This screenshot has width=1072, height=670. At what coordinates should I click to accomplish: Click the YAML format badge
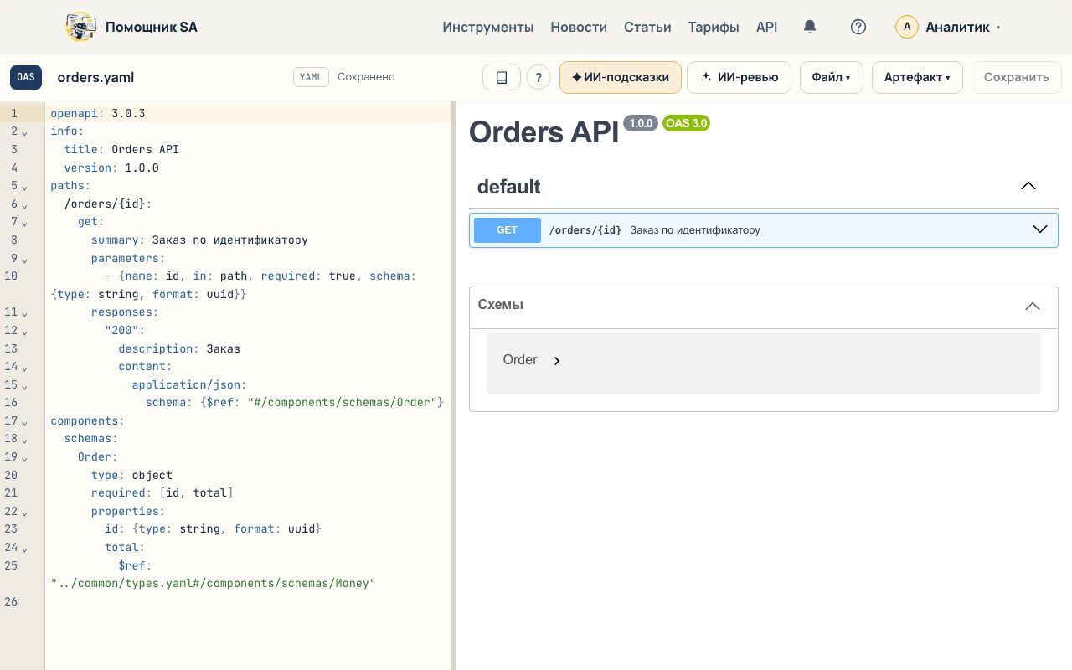311,77
